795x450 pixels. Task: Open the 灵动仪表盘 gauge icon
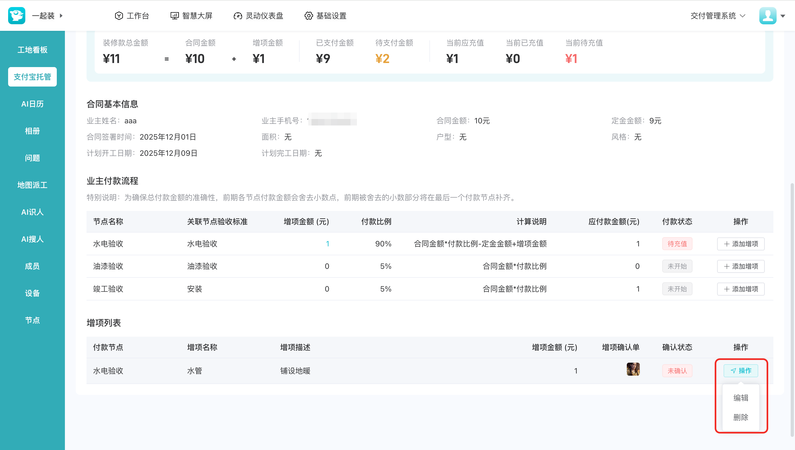[238, 16]
